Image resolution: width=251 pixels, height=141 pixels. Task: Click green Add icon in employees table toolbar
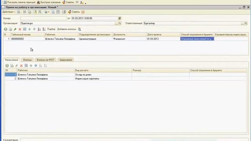5,29
